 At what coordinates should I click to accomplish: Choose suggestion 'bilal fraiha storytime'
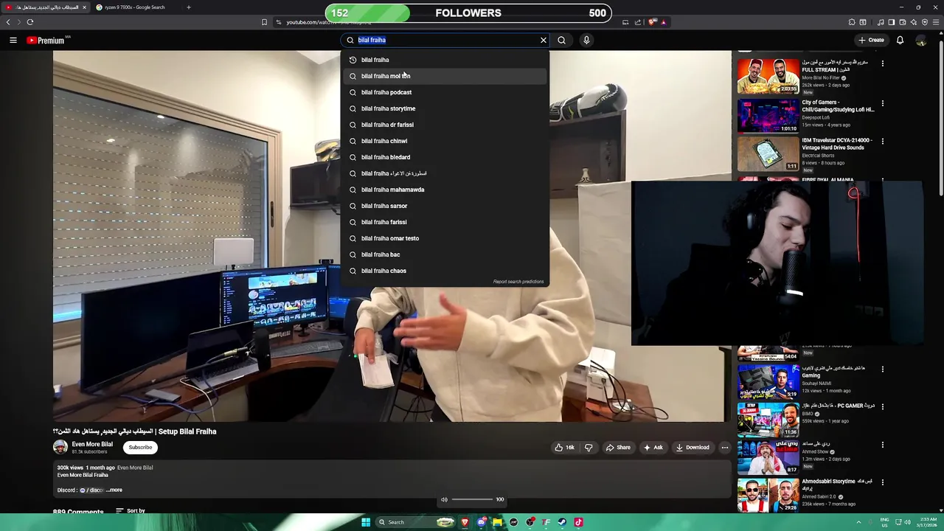coord(445,108)
